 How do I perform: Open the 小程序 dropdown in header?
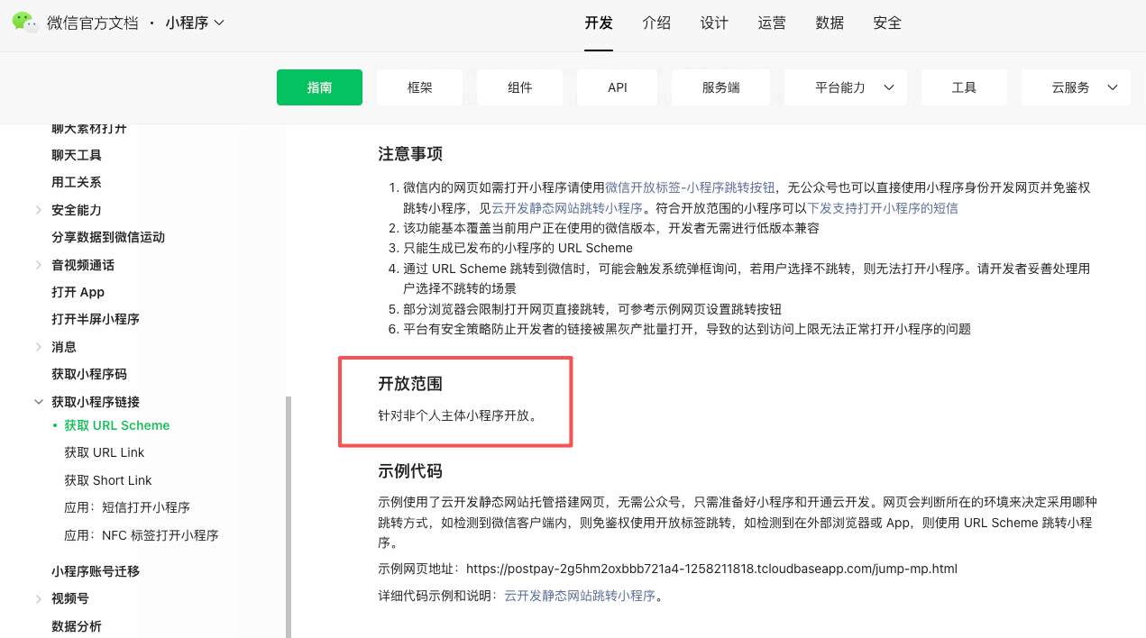coord(195,23)
